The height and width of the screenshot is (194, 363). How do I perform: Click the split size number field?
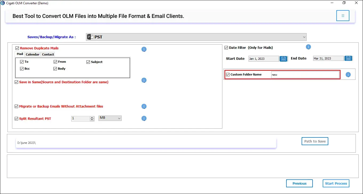pyautogui.click(x=81, y=118)
